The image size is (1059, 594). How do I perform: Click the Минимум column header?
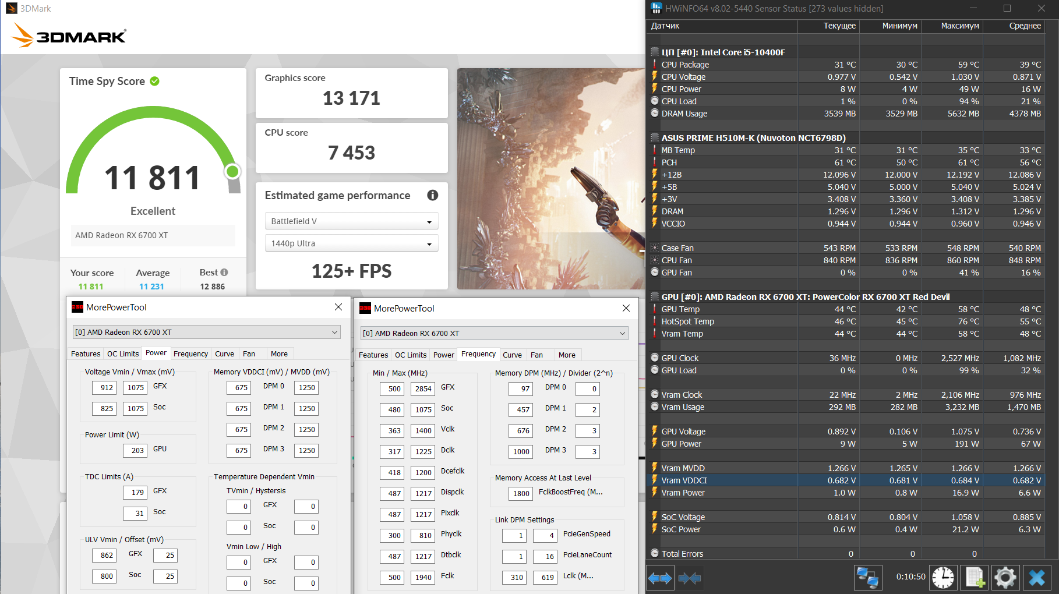tap(890, 26)
